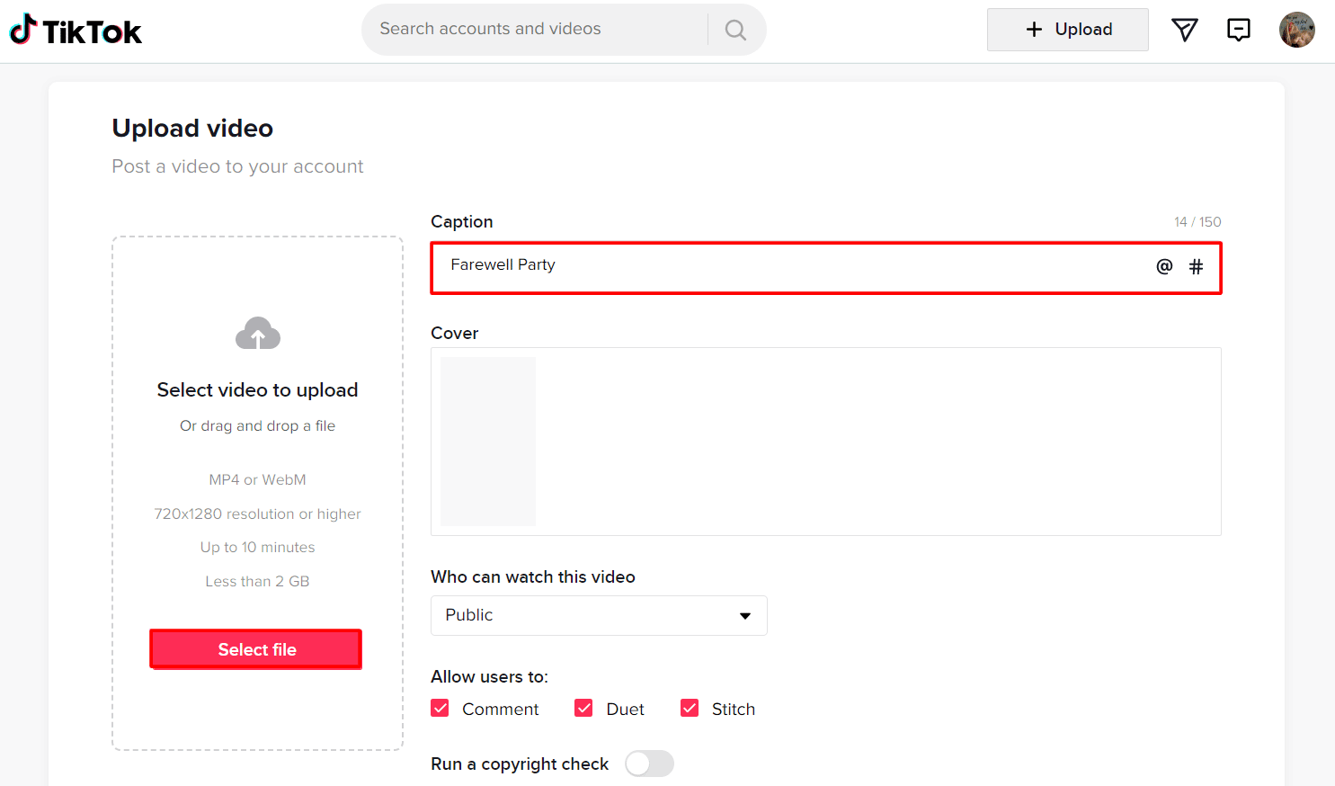The width and height of the screenshot is (1335, 786).
Task: Insert a mention with the @ icon
Action: point(1164,266)
